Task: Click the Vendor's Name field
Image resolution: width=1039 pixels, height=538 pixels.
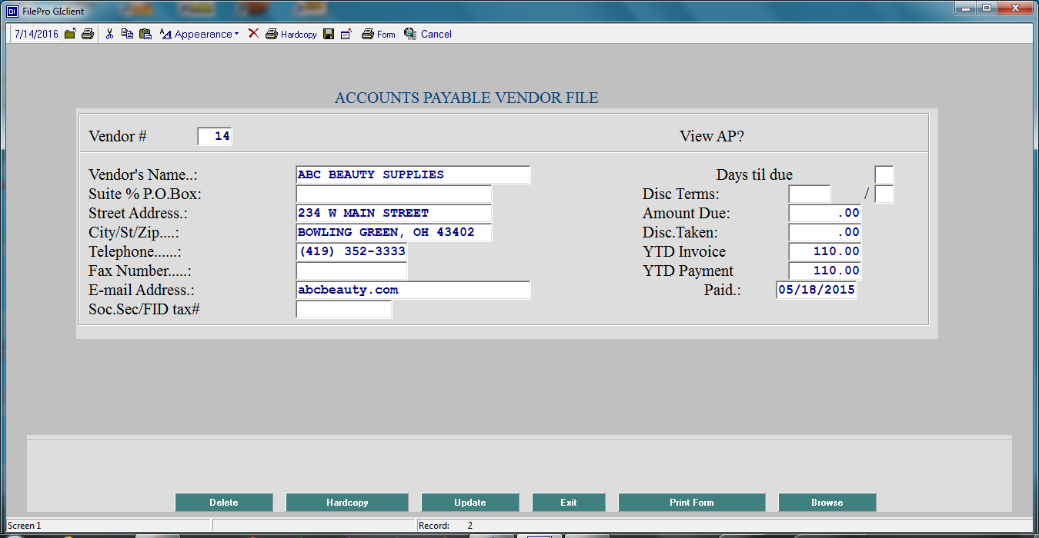Action: tap(413, 174)
